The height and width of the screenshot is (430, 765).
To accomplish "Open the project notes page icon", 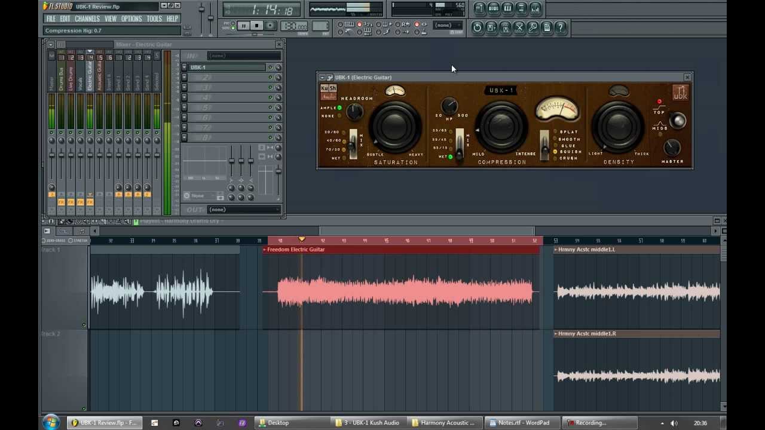I will point(546,27).
